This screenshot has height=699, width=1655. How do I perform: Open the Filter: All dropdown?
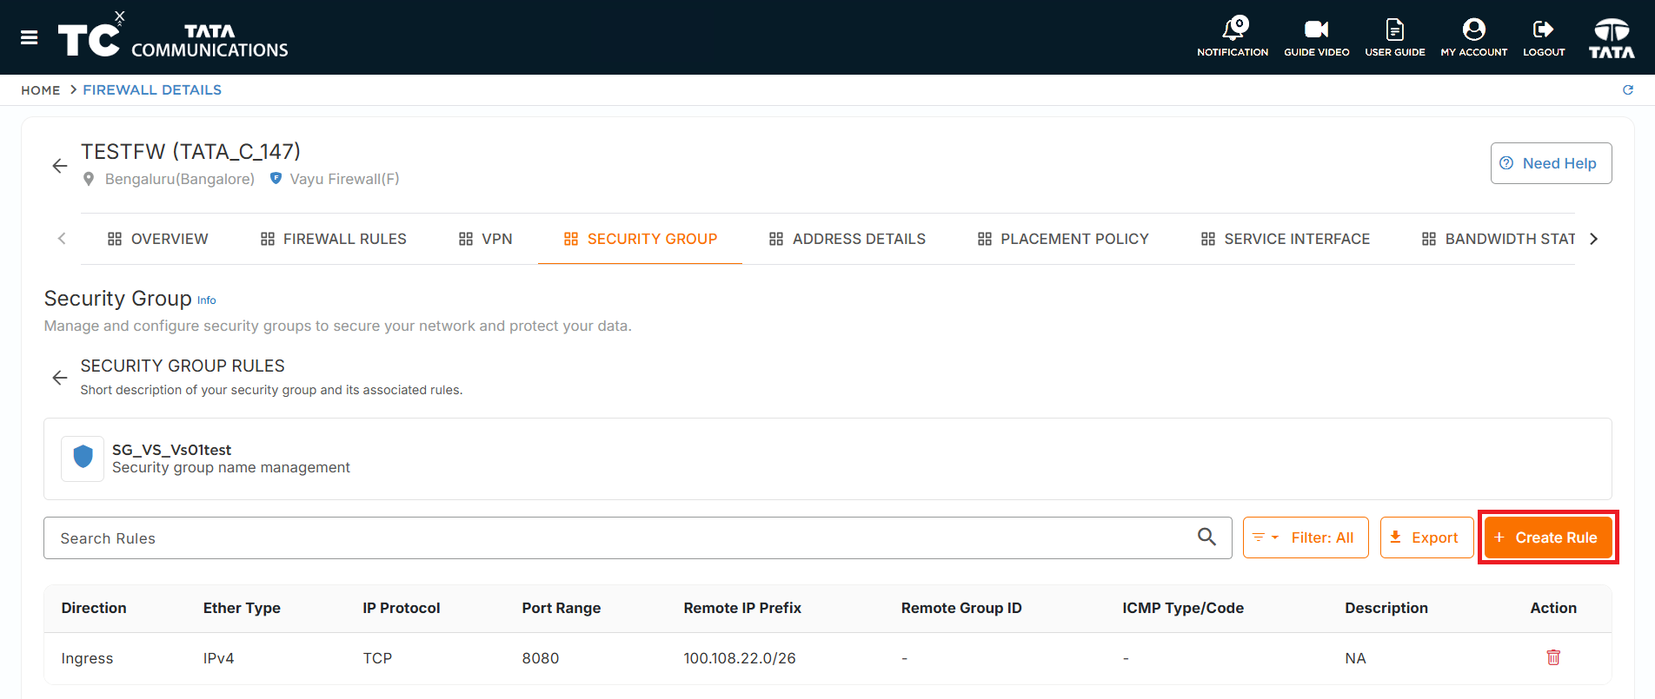point(1306,537)
